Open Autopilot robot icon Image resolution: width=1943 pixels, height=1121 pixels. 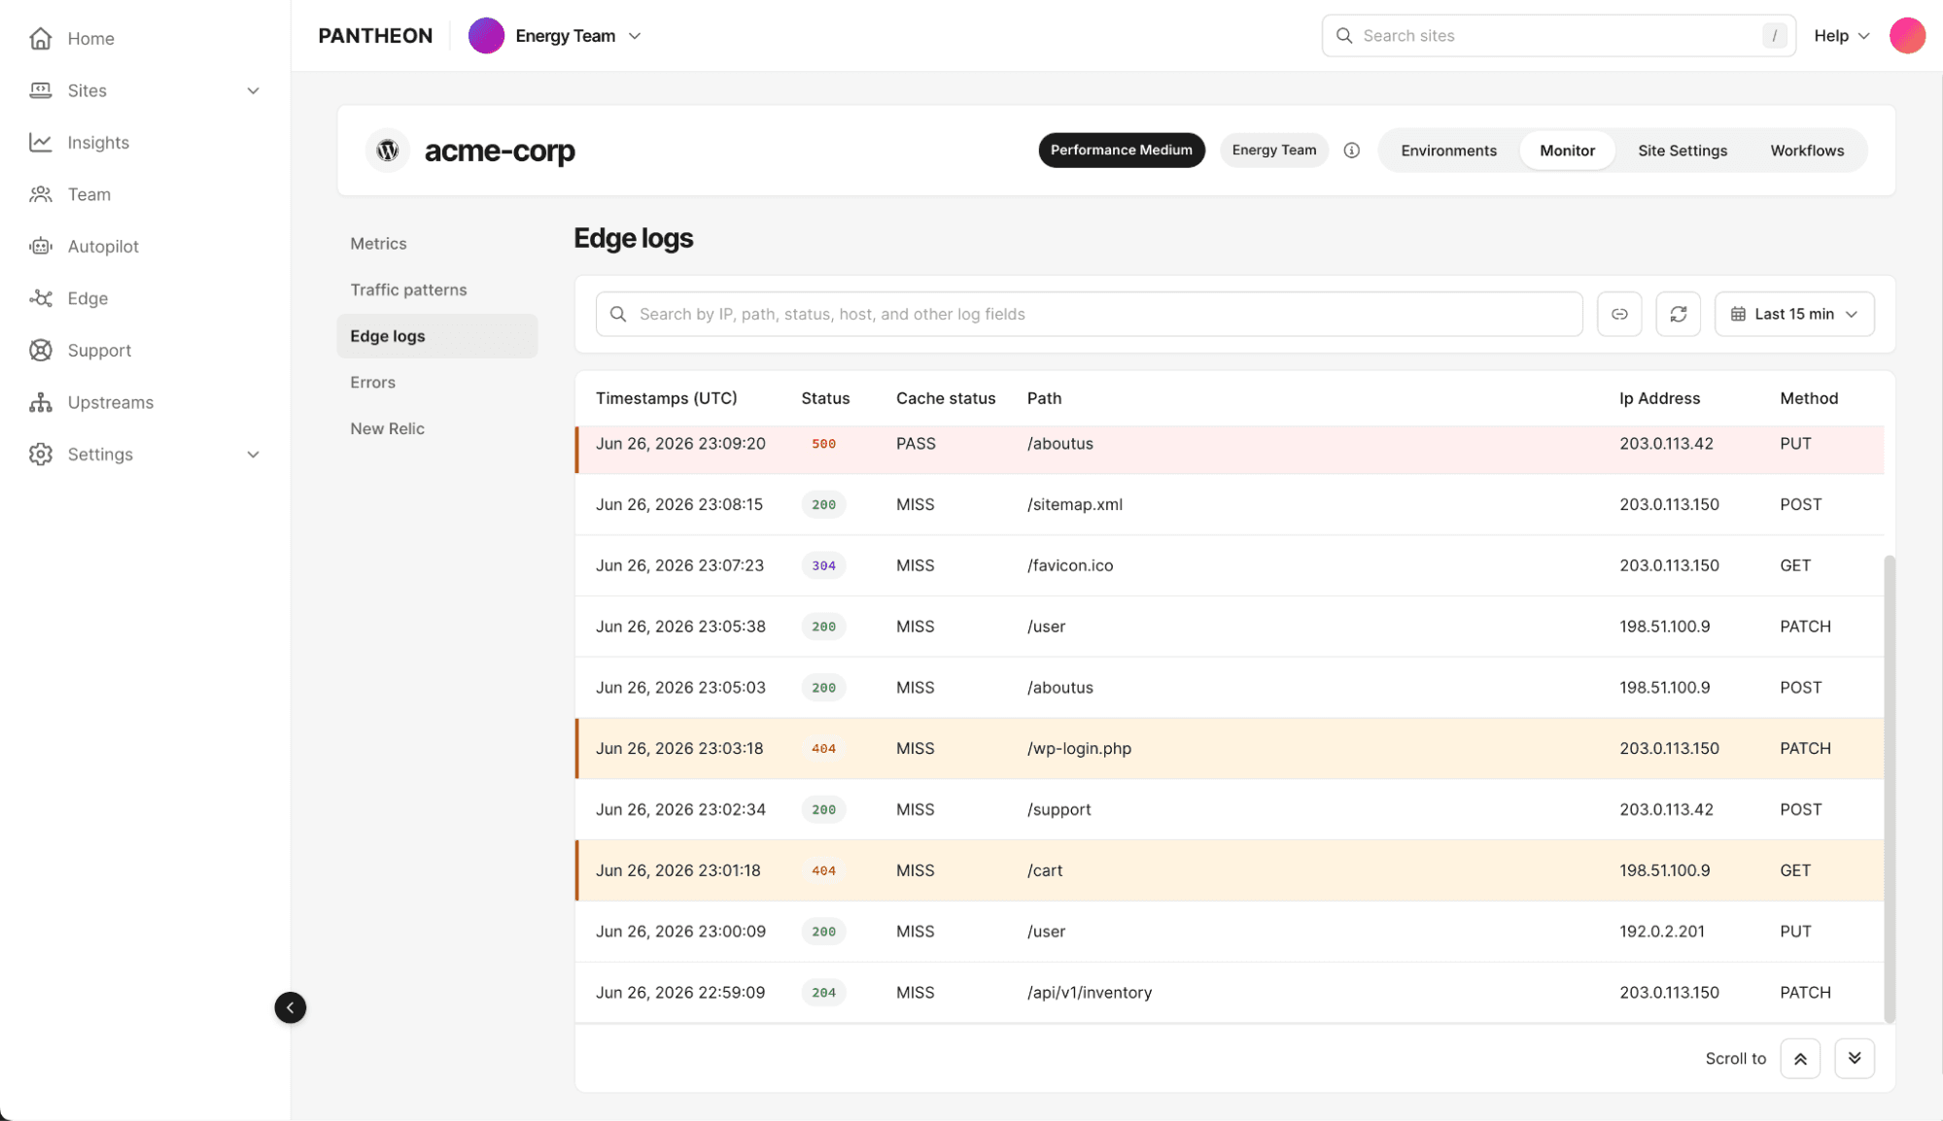coord(40,246)
